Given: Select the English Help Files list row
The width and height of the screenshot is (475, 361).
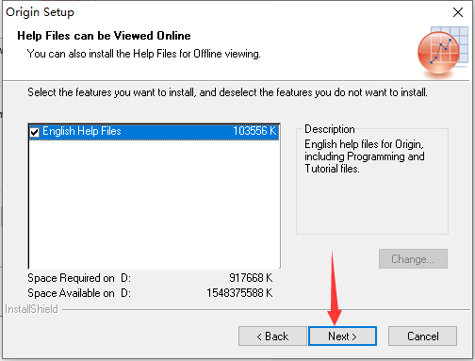Looking at the screenshot, I should point(154,132).
